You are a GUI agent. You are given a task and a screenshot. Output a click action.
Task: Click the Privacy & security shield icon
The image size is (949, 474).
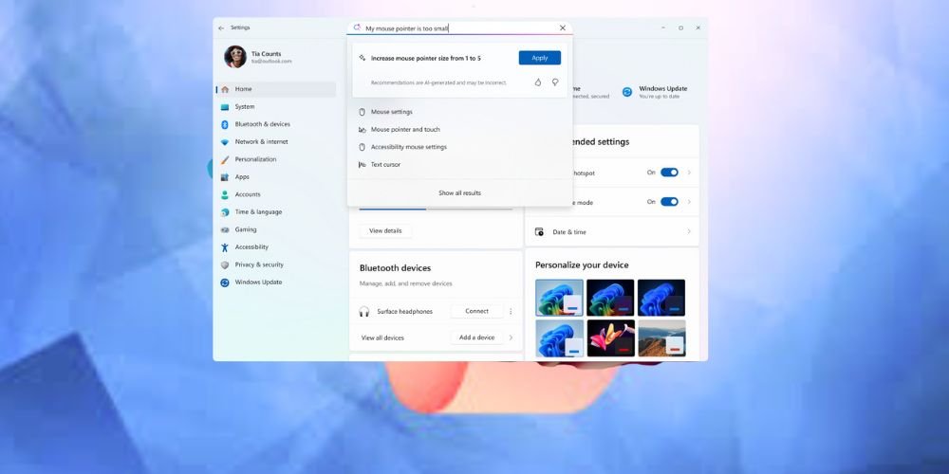(225, 264)
